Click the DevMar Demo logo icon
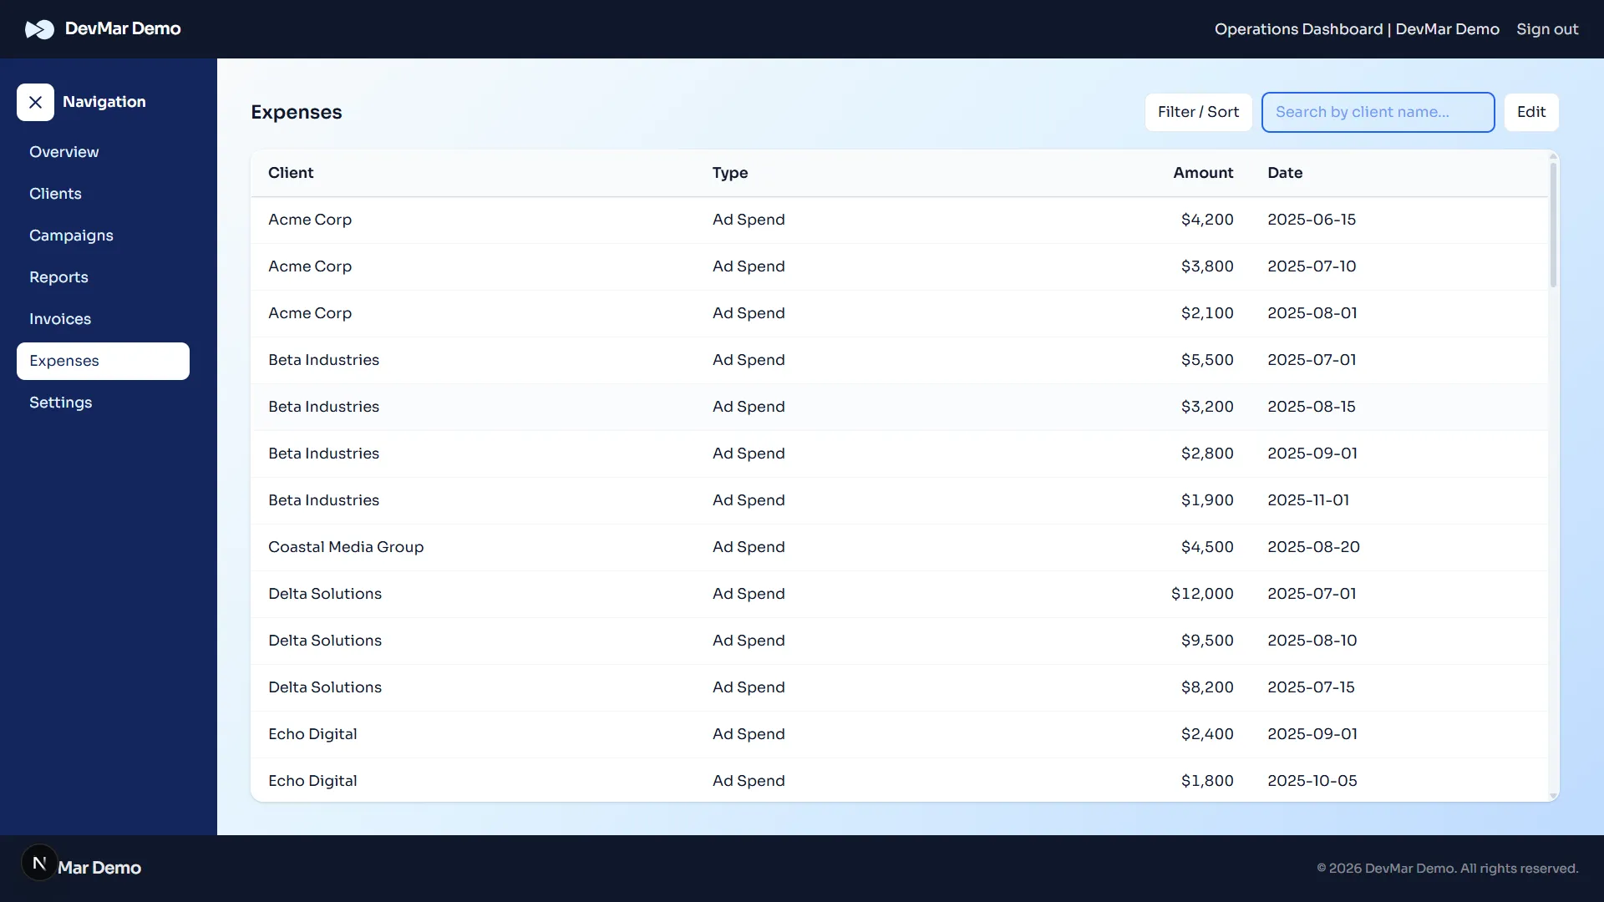Screen dimensions: 1604x902 click(39, 28)
